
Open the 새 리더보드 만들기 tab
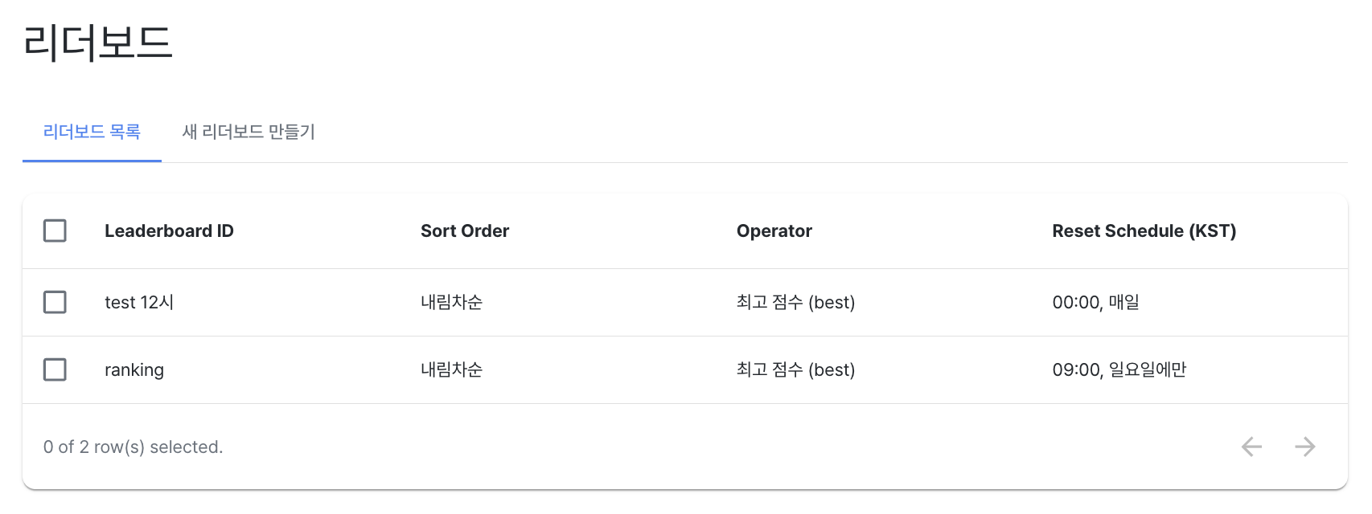[249, 132]
